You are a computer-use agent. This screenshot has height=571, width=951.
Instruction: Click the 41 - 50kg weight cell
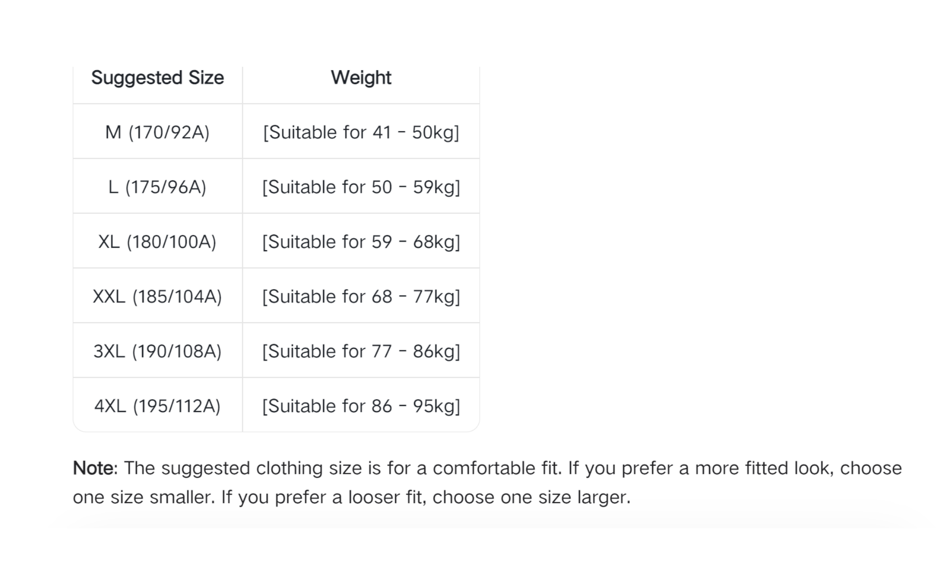pyautogui.click(x=361, y=132)
